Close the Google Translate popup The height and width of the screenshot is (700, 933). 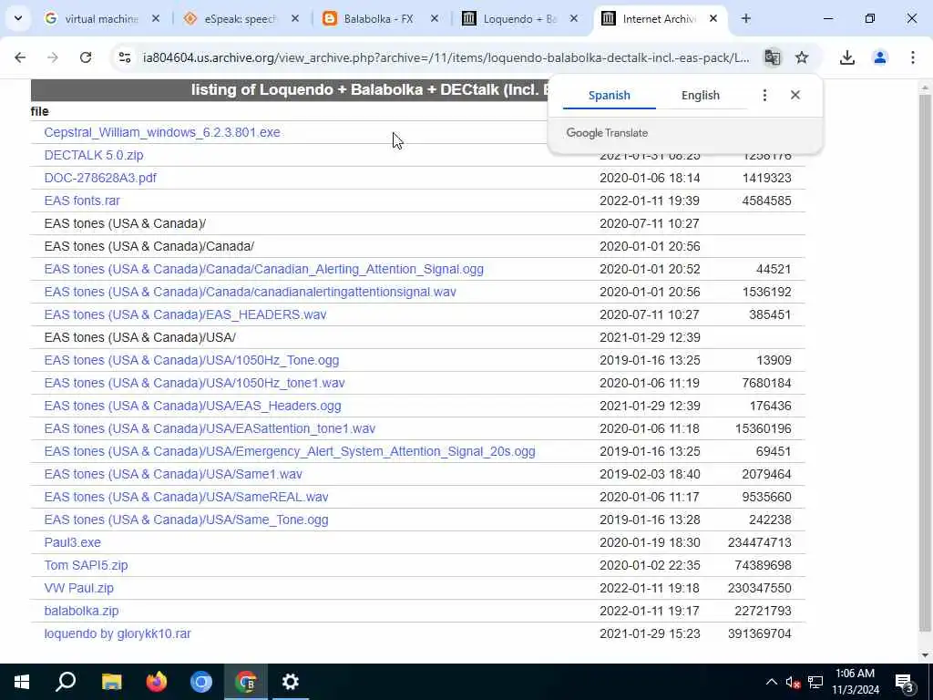[x=795, y=95]
